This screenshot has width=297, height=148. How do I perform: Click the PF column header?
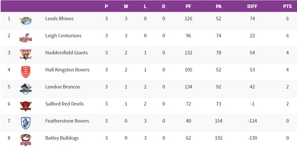[x=188, y=6]
